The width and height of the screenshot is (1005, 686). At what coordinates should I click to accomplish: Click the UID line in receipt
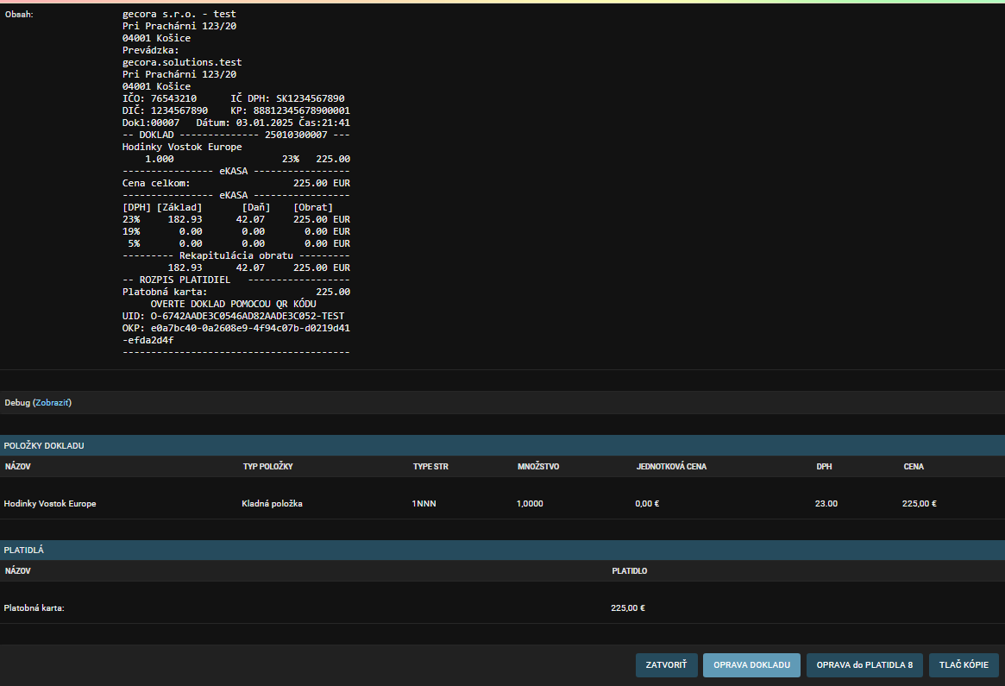tap(233, 316)
